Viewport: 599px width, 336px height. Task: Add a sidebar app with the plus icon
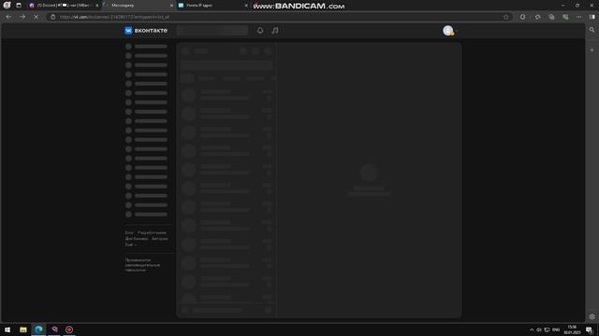pos(592,49)
